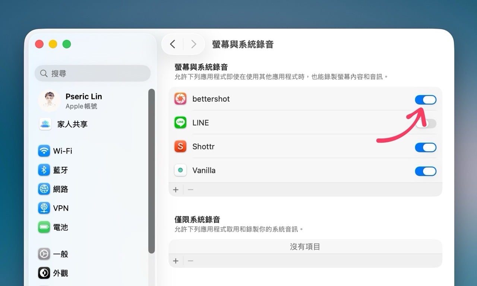The image size is (477, 286).
Task: Click the 家人共享 family sharing icon
Action: 45,124
